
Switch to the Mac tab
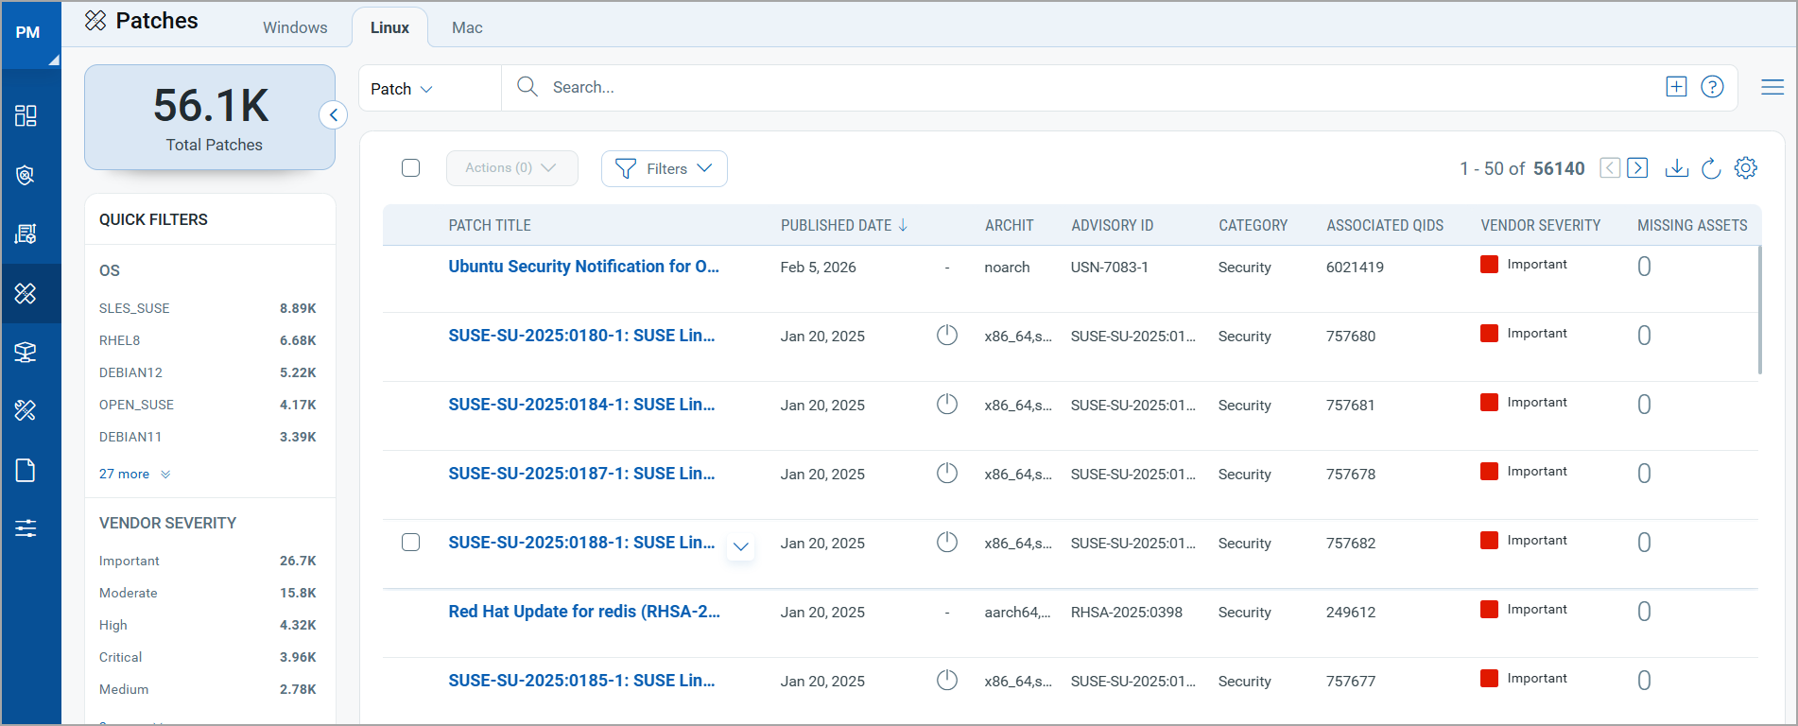point(467,27)
